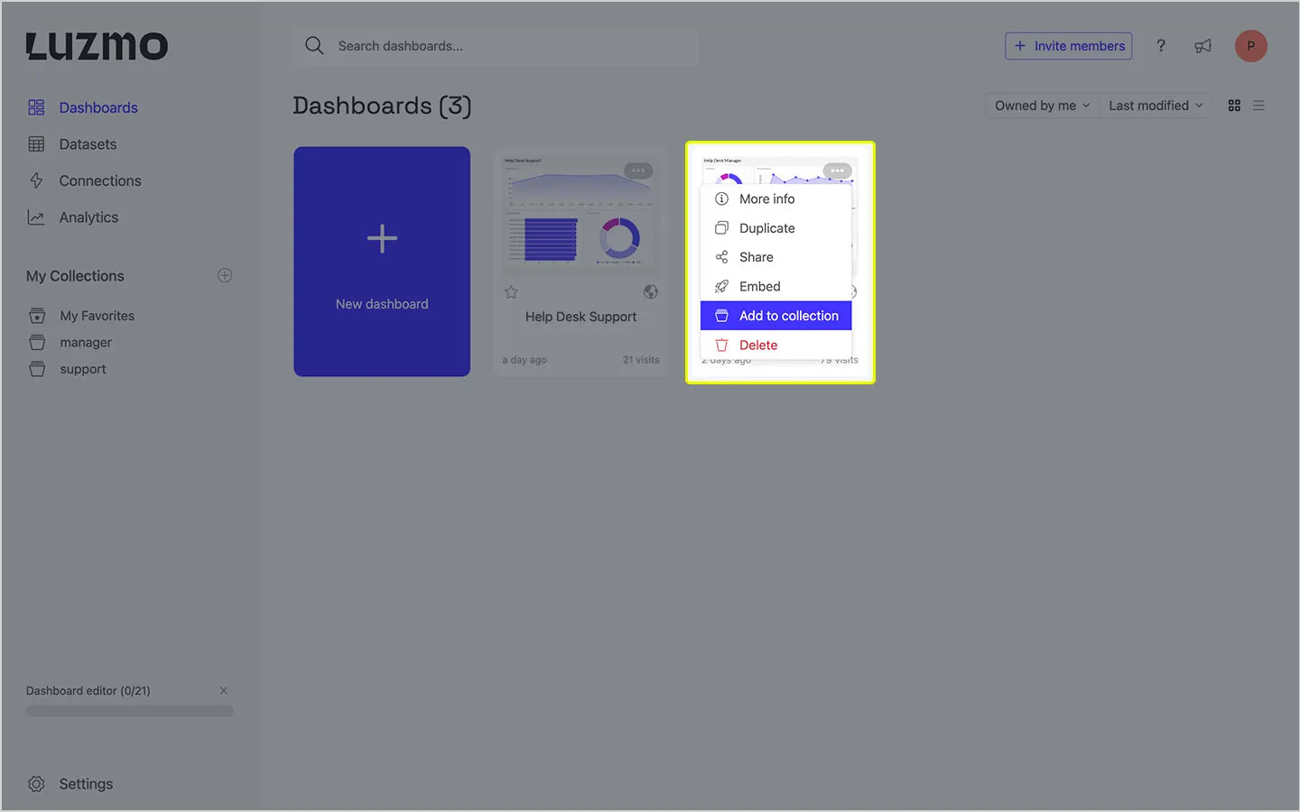
Task: Open the support collection
Action: 83,369
